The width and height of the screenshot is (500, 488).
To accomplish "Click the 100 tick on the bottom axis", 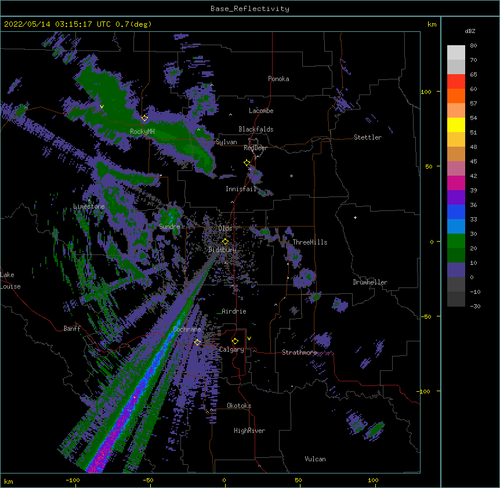I will (373, 480).
